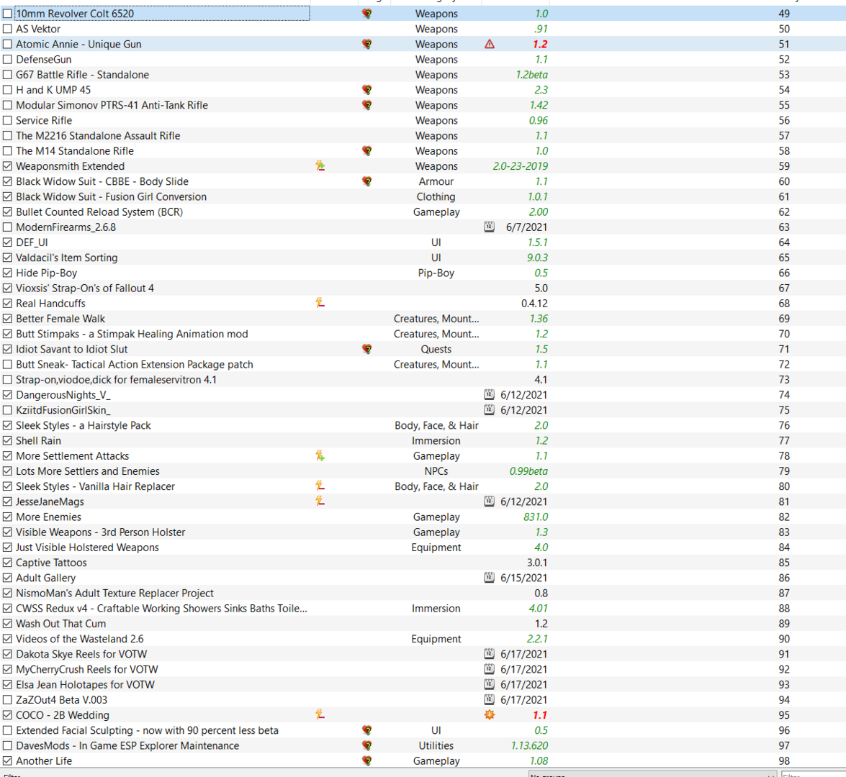Disable the Another Life mod checkbox
This screenshot has width=846, height=777.
tap(7, 761)
